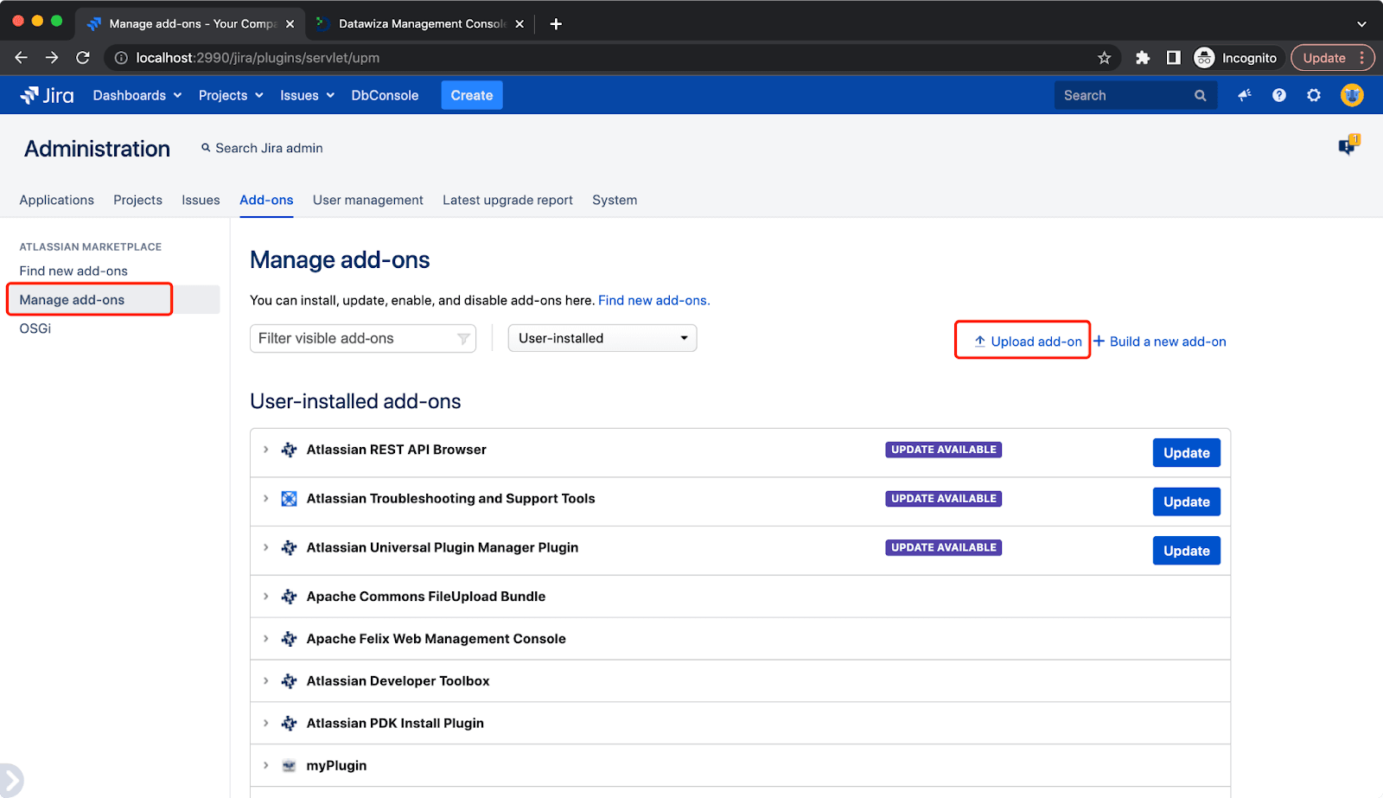Image resolution: width=1383 pixels, height=798 pixels.
Task: Open the user profile avatar menu
Action: coord(1352,95)
